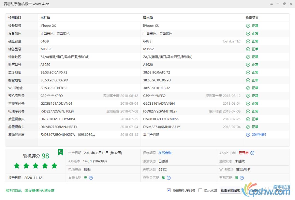Click the green check icon for 销售地区

tap(248, 57)
